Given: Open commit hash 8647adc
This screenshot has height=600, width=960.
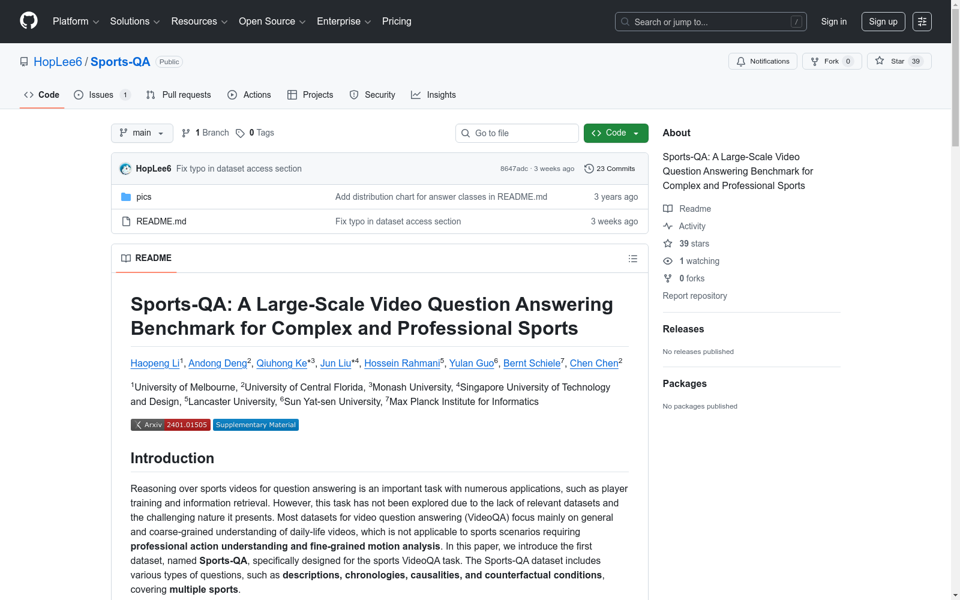Looking at the screenshot, I should 514,169.
